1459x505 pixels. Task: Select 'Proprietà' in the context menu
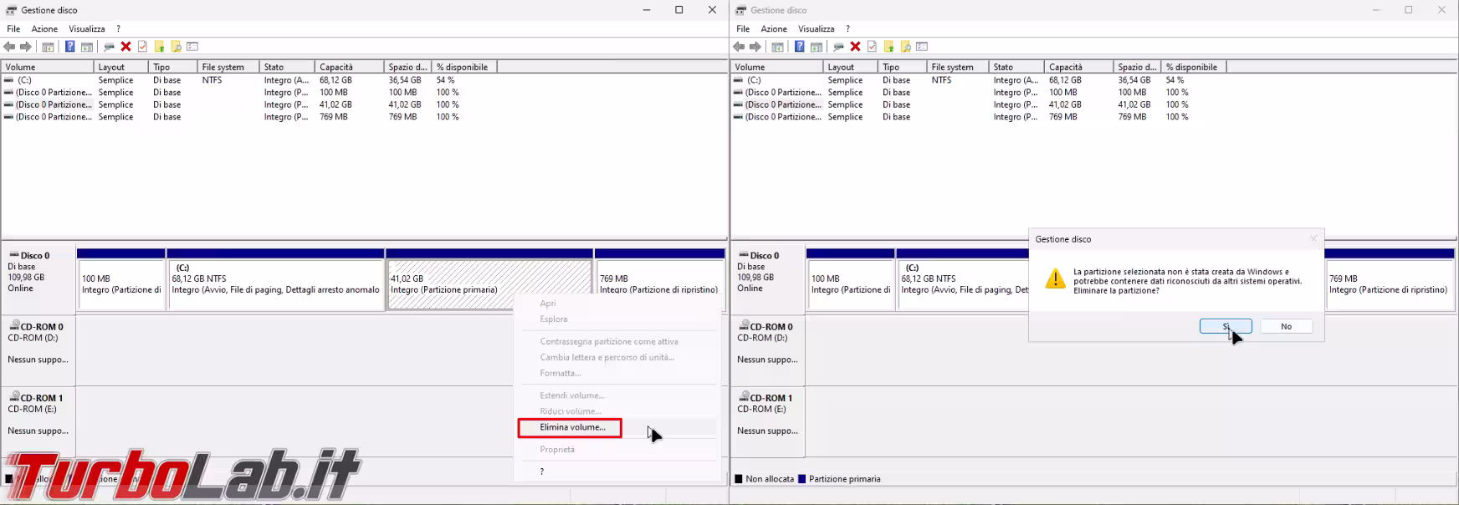[x=557, y=450]
